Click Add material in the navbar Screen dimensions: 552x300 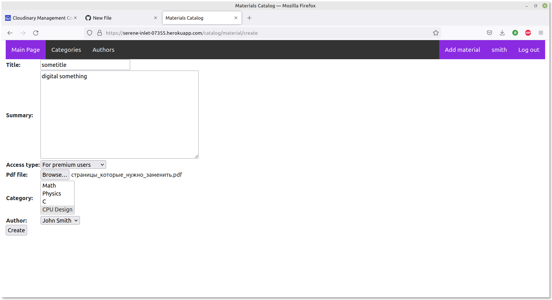click(x=462, y=50)
